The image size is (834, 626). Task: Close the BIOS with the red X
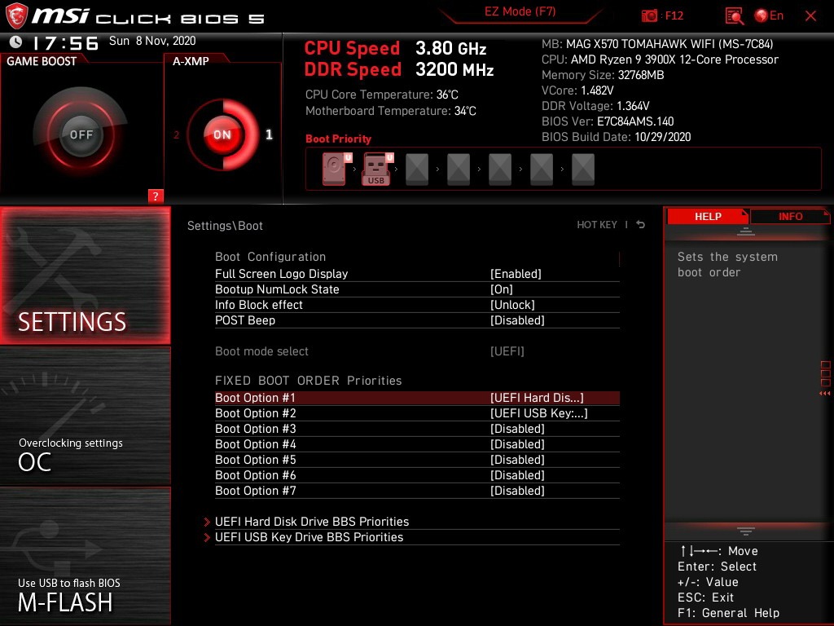coord(810,16)
